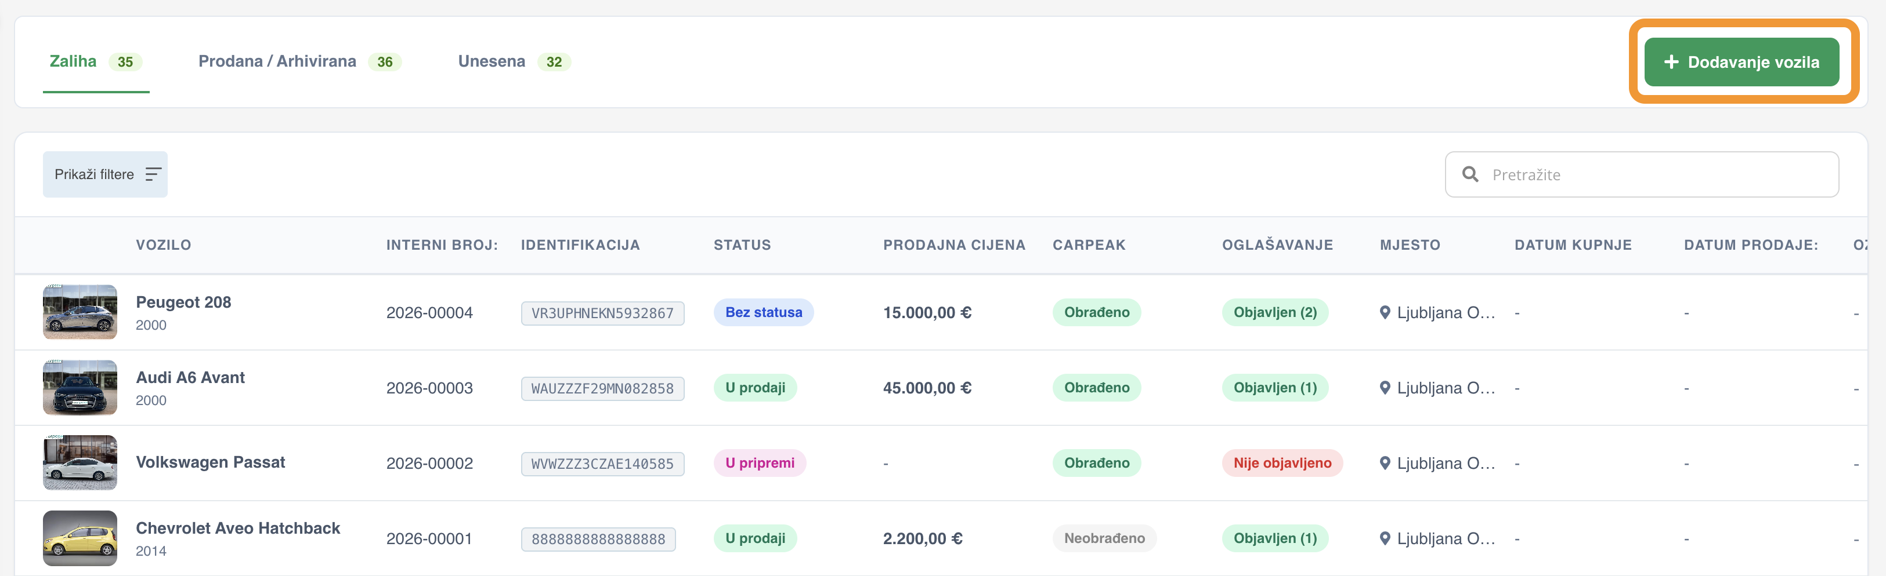Click VIN WVWZZZ3CZAE140585 identification chip
1886x576 pixels.
(x=602, y=464)
